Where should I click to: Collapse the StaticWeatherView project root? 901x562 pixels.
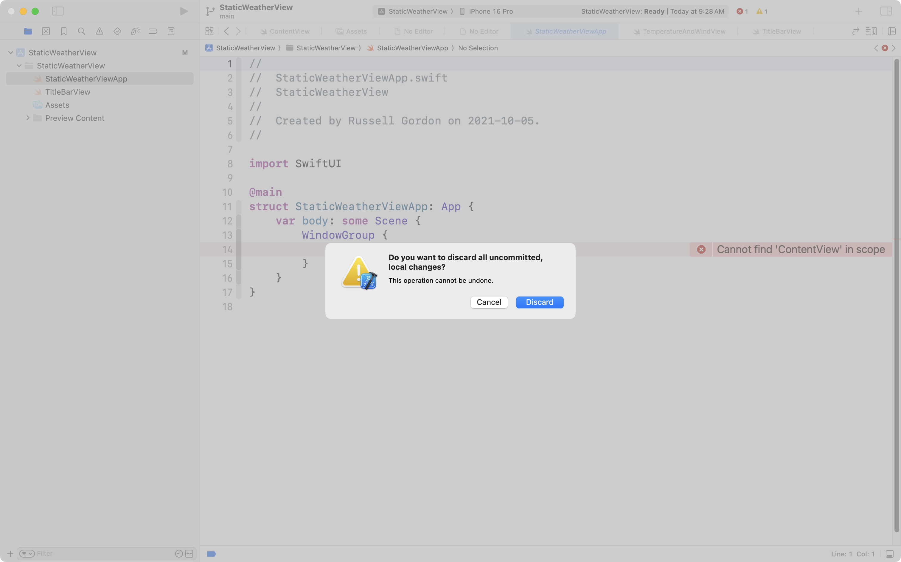11,52
